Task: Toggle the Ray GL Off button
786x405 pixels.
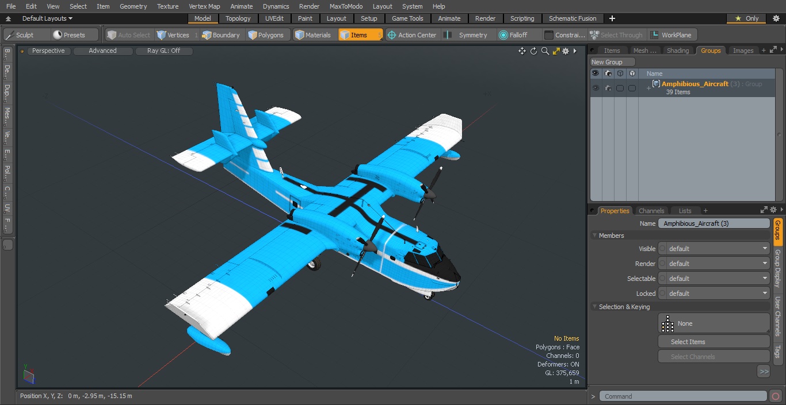Action: [163, 51]
